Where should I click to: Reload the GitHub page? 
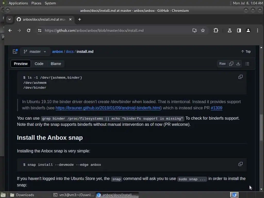pos(29,30)
